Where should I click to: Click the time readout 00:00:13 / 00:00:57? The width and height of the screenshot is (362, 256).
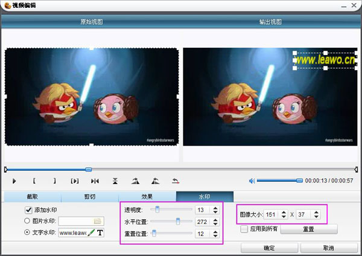(x=329, y=181)
